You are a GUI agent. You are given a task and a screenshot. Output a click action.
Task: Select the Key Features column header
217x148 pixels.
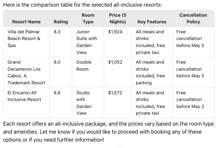(x=151, y=22)
